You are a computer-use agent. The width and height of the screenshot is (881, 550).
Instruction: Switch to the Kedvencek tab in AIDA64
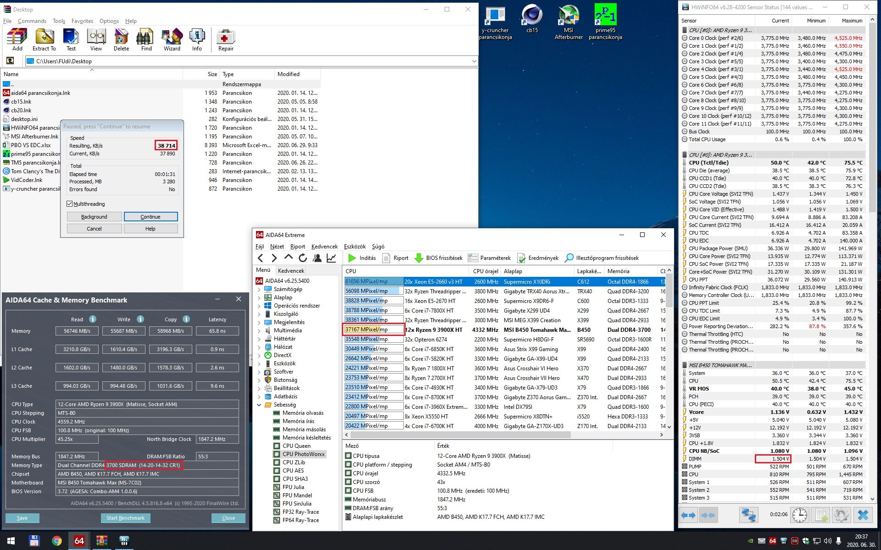pyautogui.click(x=291, y=270)
